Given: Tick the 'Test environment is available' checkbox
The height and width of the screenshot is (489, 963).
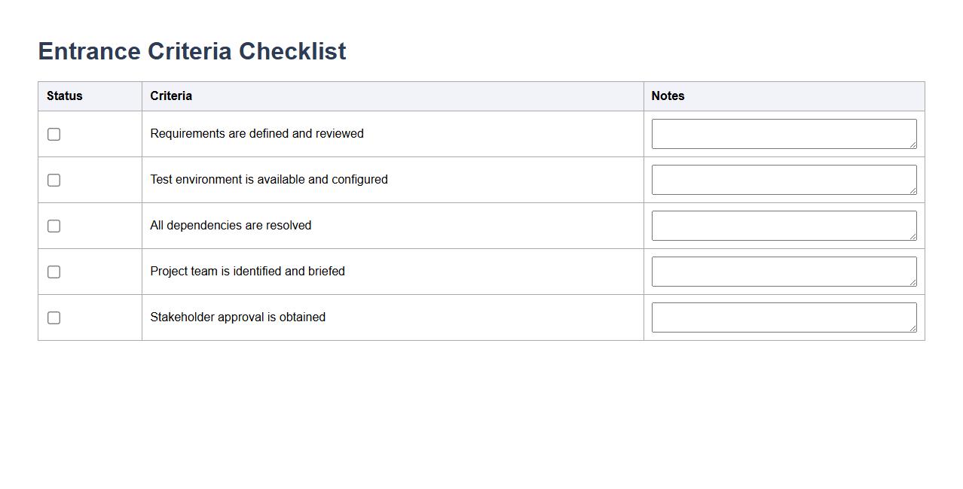Looking at the screenshot, I should (x=53, y=180).
